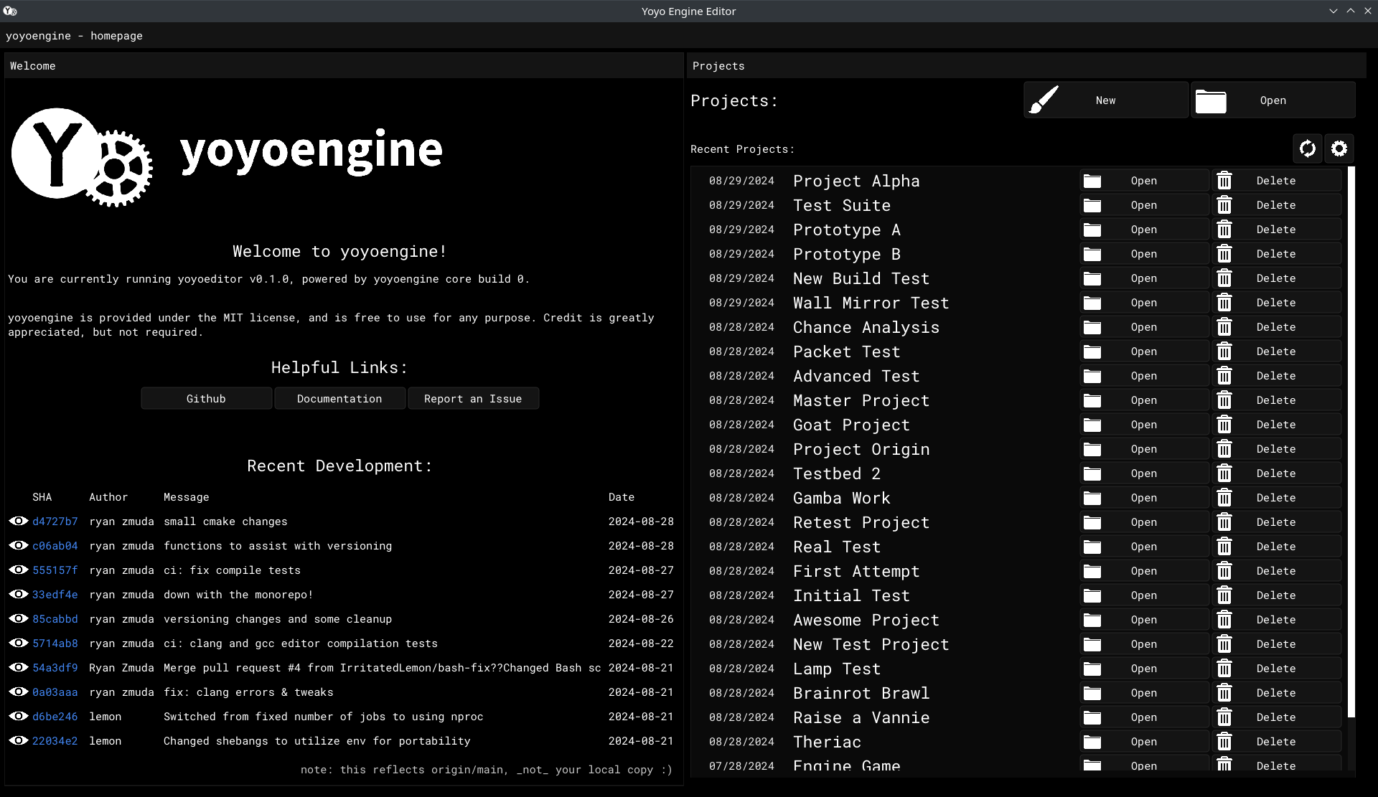
Task: Click the folder icon on Open project button
Action: (x=1210, y=101)
